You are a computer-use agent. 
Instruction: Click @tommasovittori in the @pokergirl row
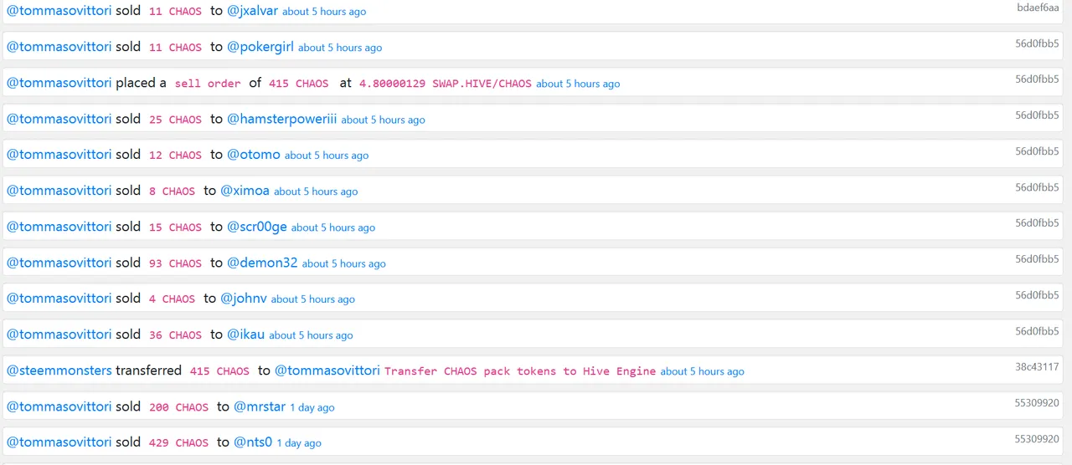tap(59, 47)
